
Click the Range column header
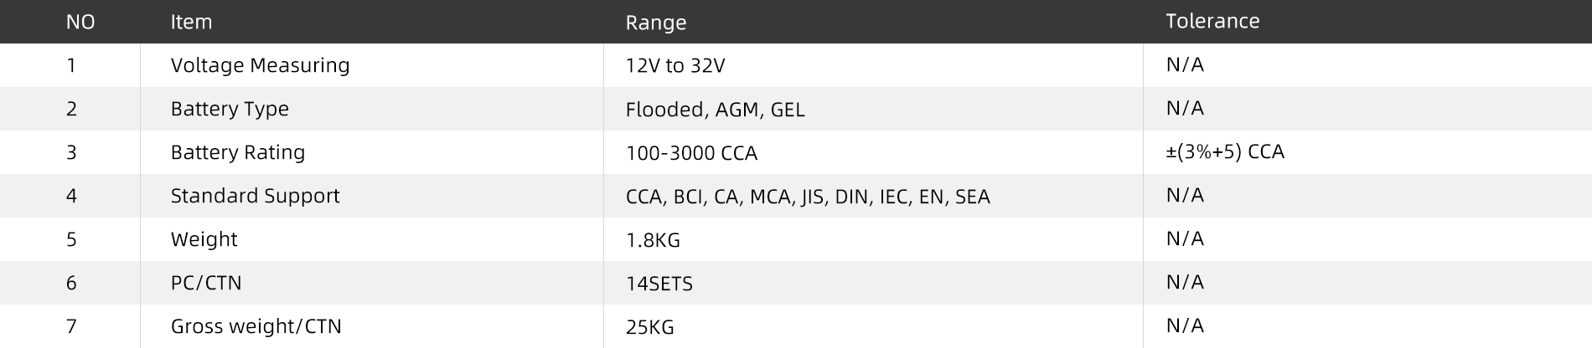pyautogui.click(x=655, y=23)
